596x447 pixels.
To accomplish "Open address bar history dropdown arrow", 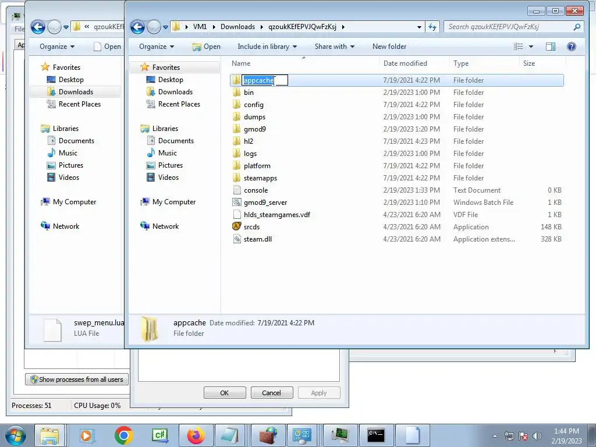I will (x=419, y=27).
